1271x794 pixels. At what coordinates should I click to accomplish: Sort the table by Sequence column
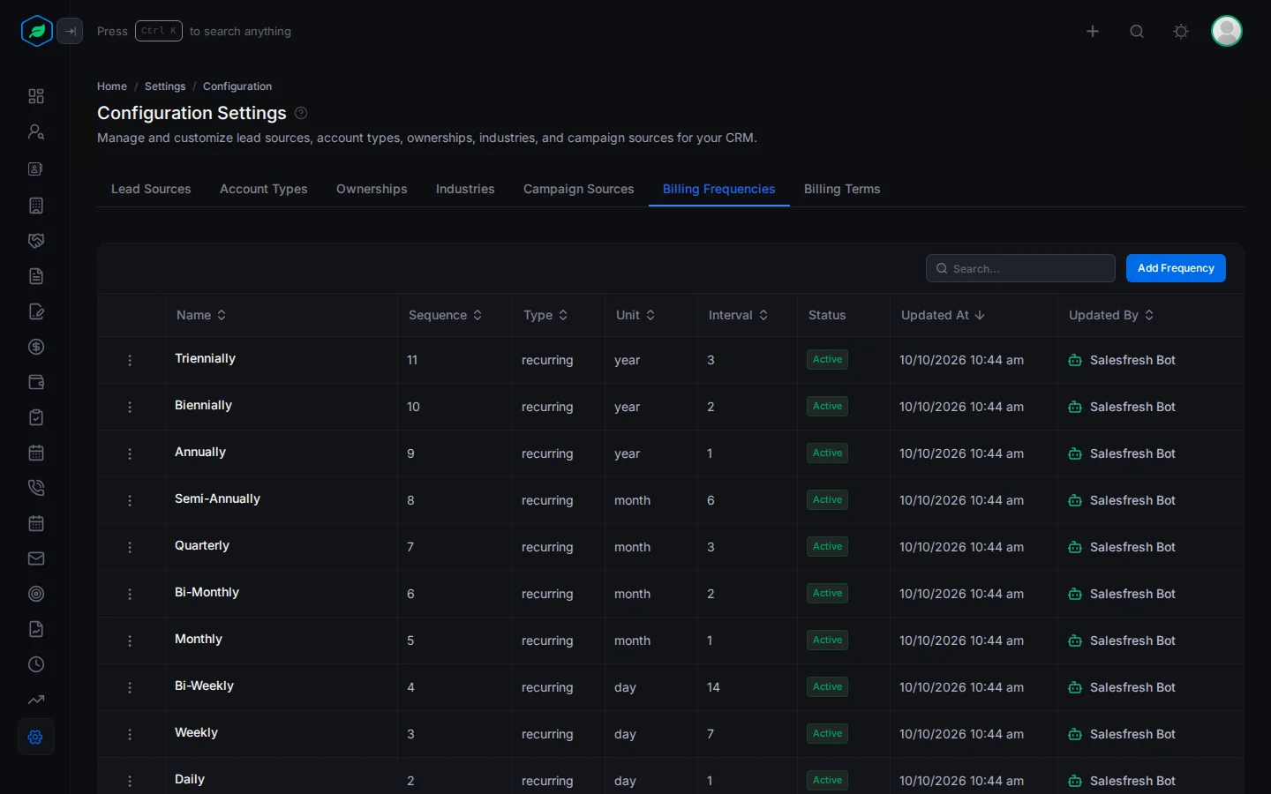(445, 315)
